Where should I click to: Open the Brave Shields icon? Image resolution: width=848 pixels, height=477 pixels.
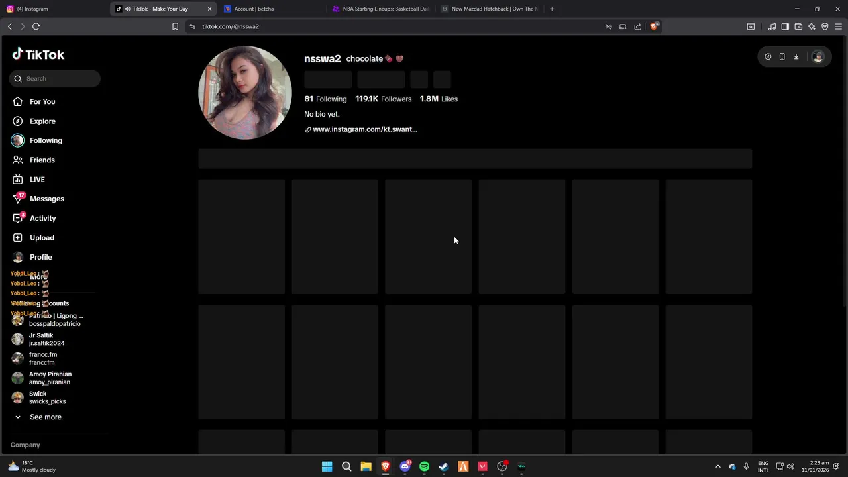point(655,26)
